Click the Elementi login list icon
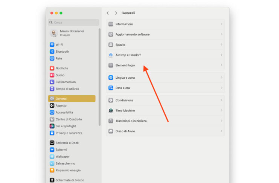The width and height of the screenshot is (279, 183). [x=111, y=66]
